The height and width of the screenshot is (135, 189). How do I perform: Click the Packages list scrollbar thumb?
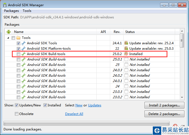point(182,40)
